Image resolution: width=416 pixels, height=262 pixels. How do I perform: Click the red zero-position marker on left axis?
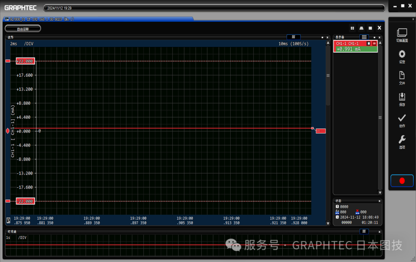(x=8, y=131)
